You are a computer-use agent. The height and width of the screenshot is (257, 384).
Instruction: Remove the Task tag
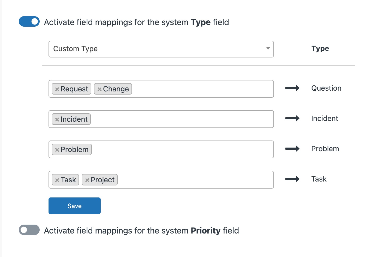point(57,180)
